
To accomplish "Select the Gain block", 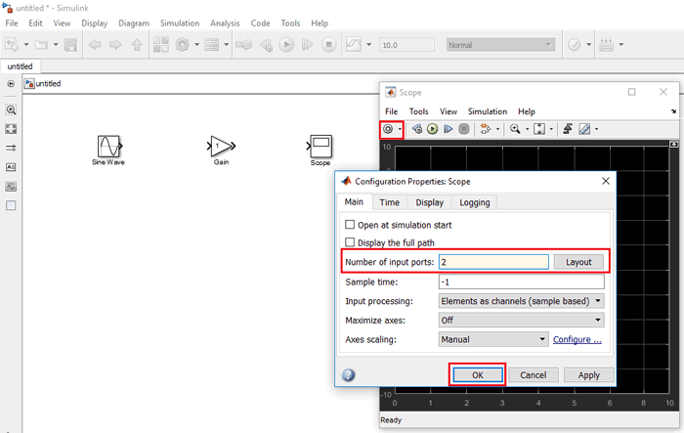I will pos(221,146).
